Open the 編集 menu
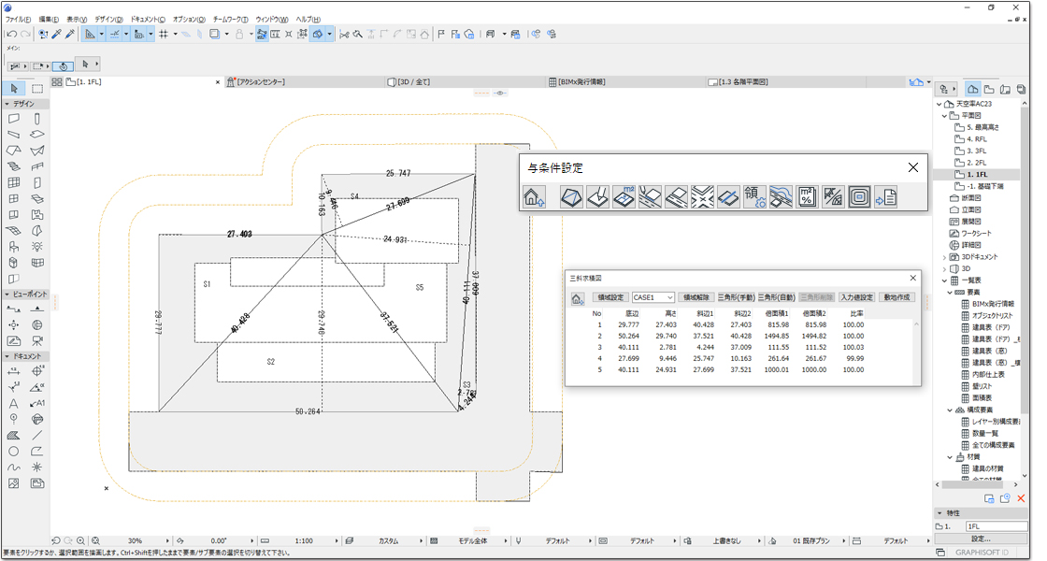1047x561 pixels. [48, 20]
